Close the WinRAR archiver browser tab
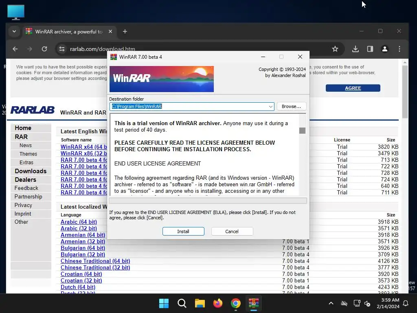This screenshot has width=417, height=313. [110, 31]
